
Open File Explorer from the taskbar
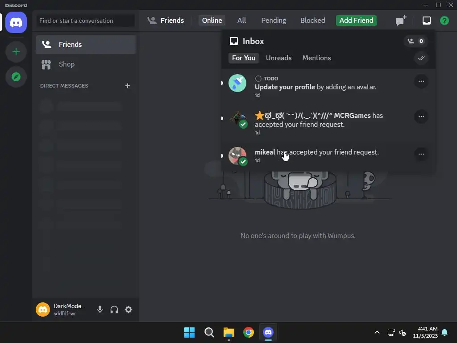click(229, 332)
